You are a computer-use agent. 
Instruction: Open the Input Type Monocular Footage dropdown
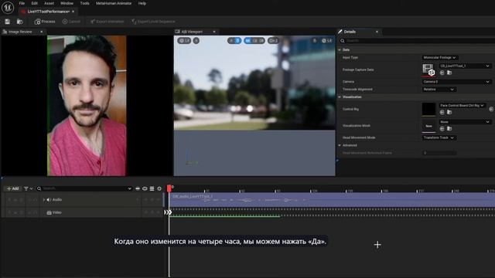(x=440, y=57)
